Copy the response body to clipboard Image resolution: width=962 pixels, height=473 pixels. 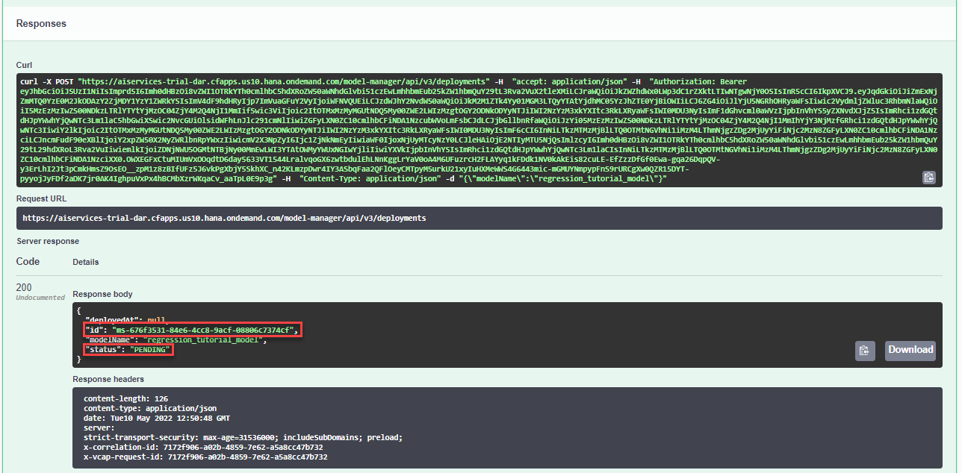click(x=865, y=350)
